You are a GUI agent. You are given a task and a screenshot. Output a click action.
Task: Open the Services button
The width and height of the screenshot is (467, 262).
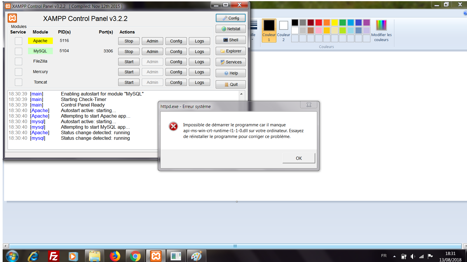click(x=231, y=62)
